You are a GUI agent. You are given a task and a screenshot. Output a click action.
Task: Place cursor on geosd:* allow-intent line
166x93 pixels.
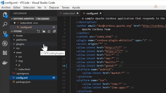tap(99, 66)
